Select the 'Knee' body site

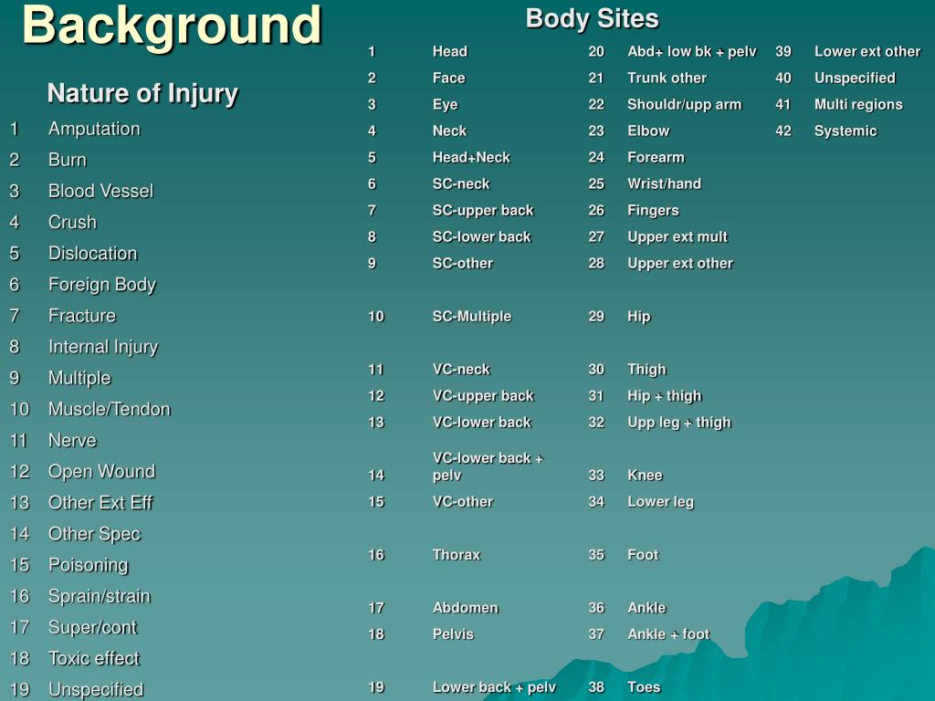645,475
